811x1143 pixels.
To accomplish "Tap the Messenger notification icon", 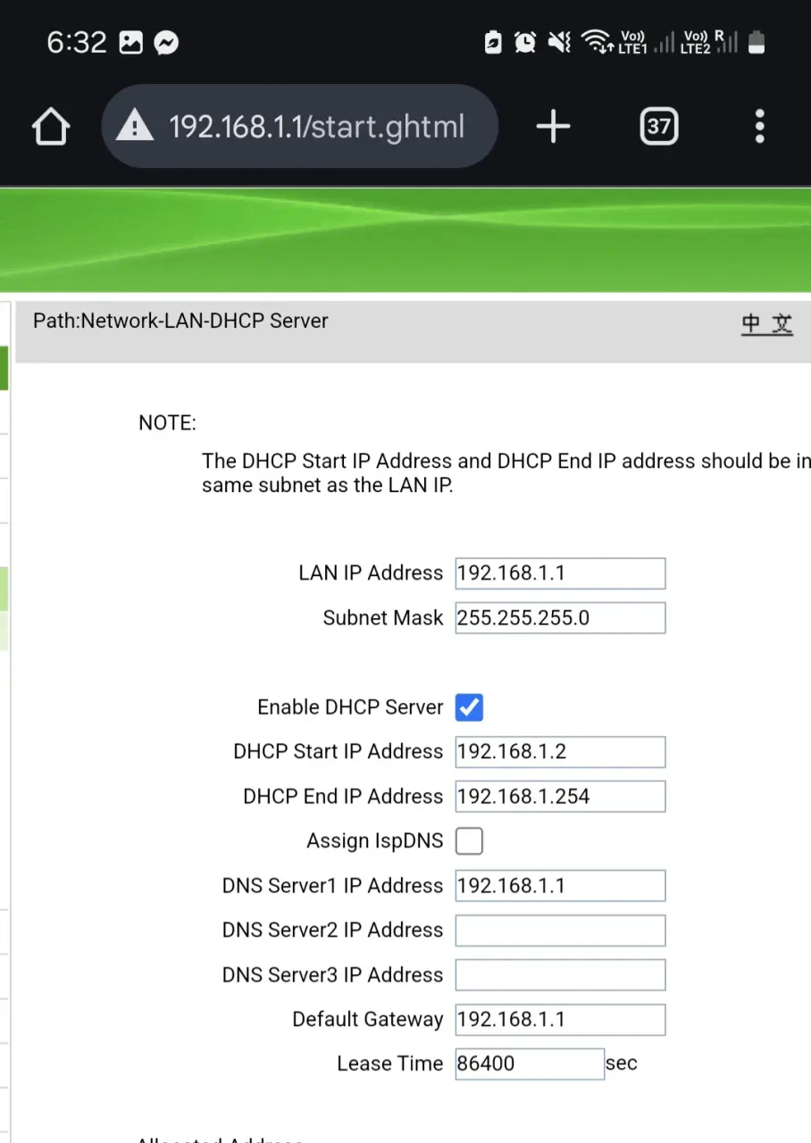I will tap(166, 42).
